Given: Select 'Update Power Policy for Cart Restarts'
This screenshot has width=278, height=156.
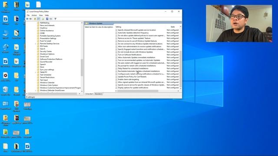Looking at the screenshot, I should click(132, 77).
